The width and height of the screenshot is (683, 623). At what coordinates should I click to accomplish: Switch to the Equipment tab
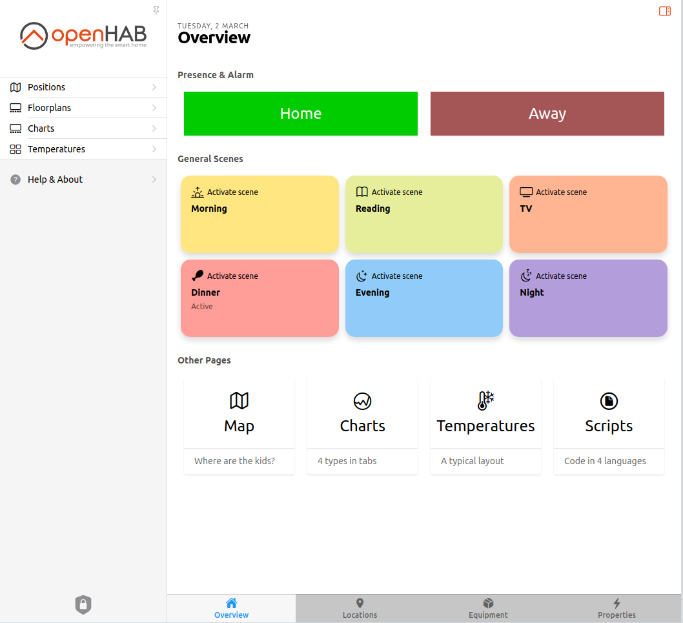click(488, 608)
